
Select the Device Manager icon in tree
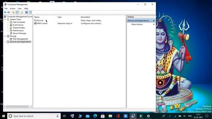click(x=11, y=33)
